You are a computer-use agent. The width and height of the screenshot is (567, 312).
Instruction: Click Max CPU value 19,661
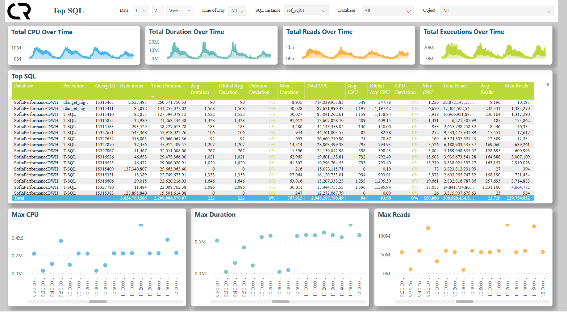[432, 181]
